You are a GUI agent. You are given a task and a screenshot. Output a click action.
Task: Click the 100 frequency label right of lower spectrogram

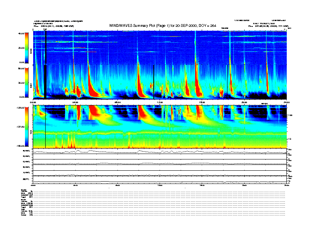pyautogui.click(x=290, y=115)
